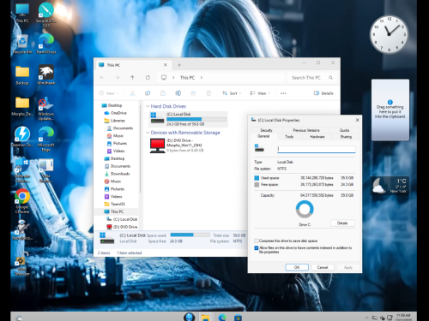429x321 pixels.
Task: Uncheck Allow files to have contents indexed
Action: coord(257,248)
